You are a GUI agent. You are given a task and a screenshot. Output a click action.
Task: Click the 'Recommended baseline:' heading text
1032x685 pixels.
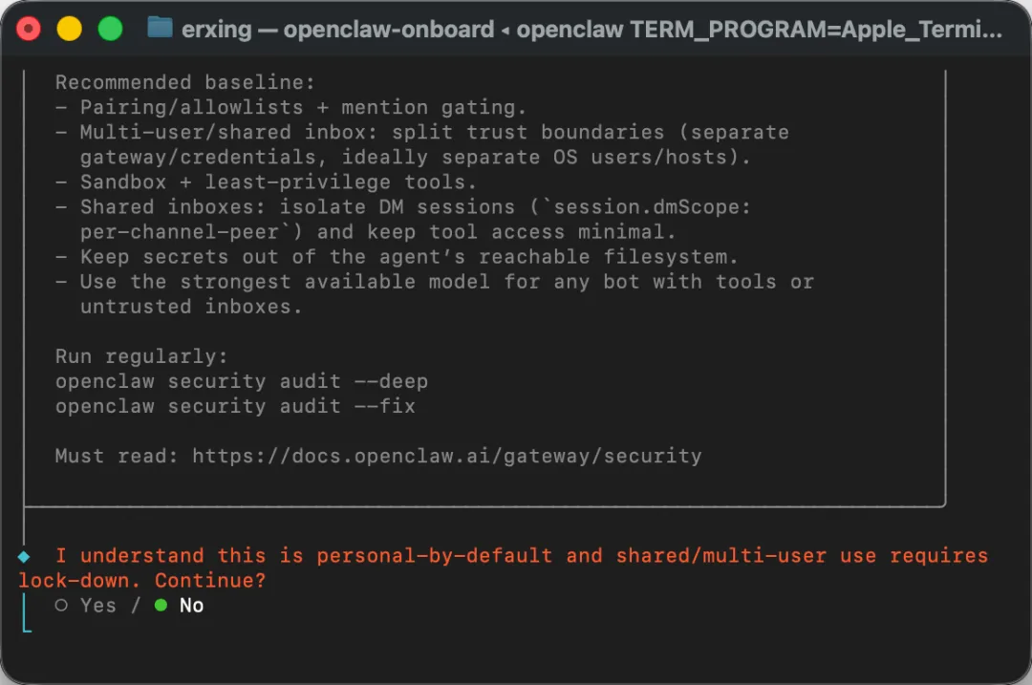coord(185,82)
